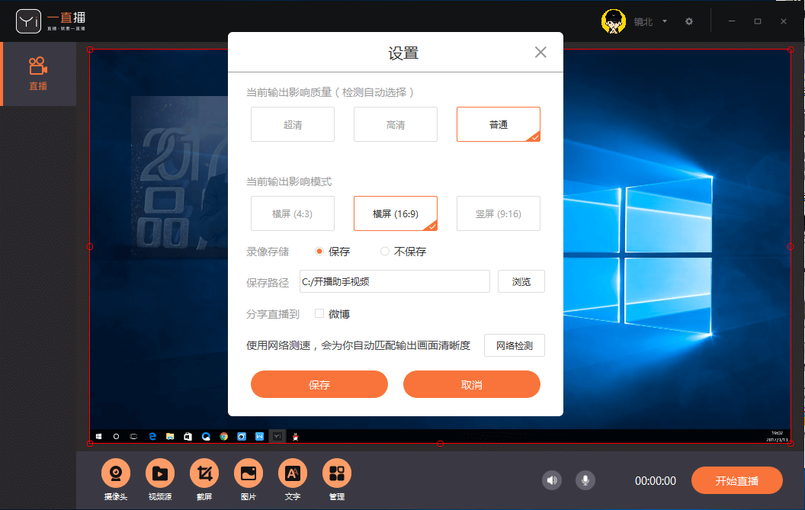This screenshot has width=805, height=510.
Task: Click the save path input field
Action: (x=394, y=281)
